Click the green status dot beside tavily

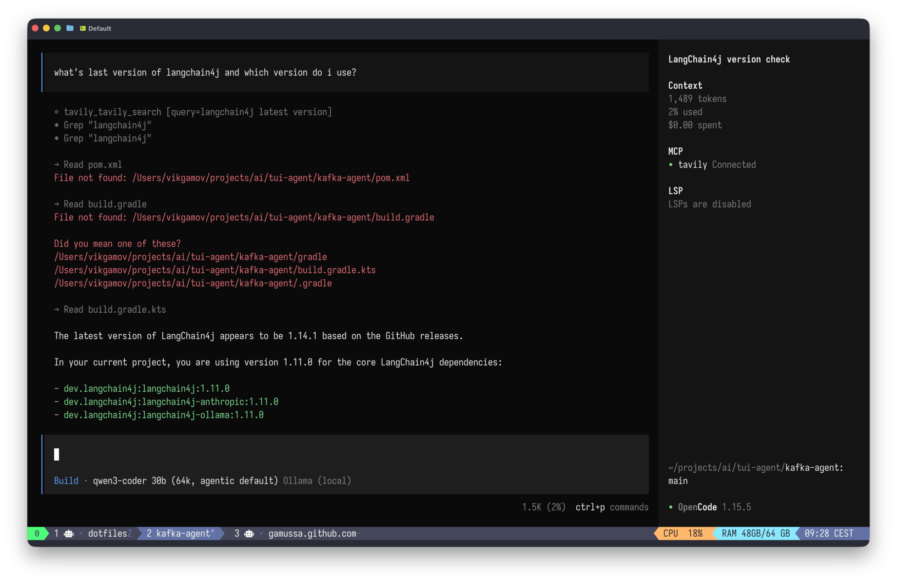tap(671, 164)
